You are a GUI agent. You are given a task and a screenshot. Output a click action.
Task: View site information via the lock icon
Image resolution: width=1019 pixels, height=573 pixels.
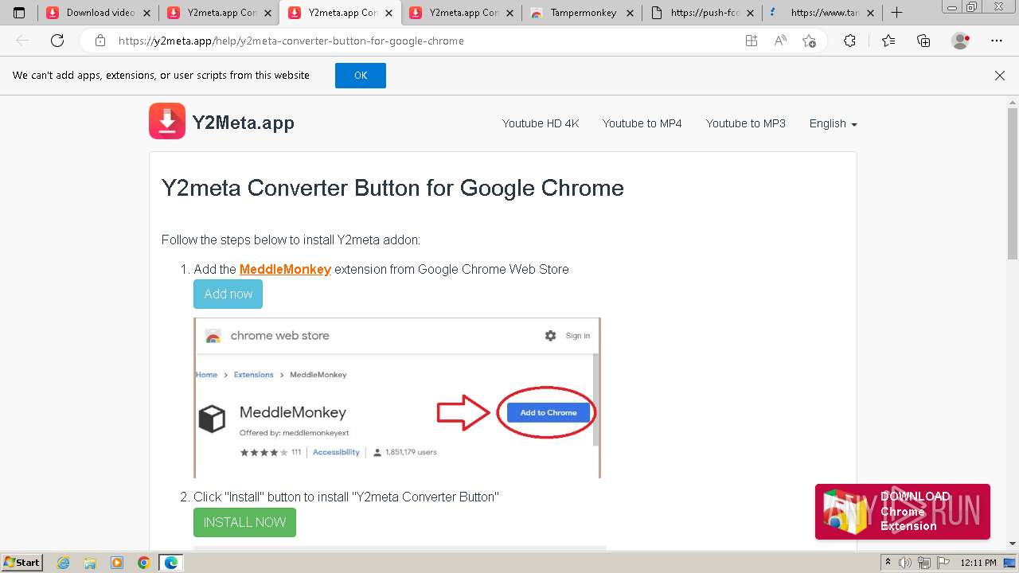pyautogui.click(x=100, y=41)
